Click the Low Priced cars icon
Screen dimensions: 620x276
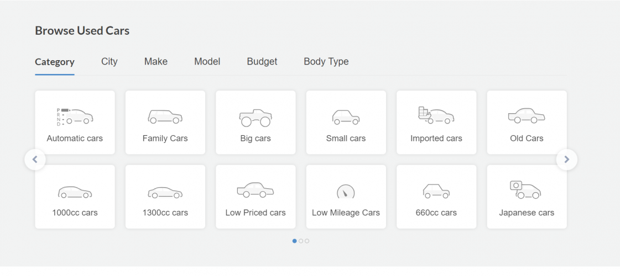[256, 190]
